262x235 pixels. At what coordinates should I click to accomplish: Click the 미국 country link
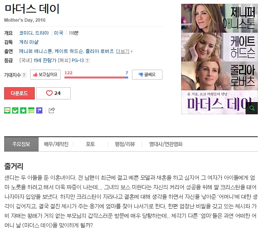pos(59,33)
